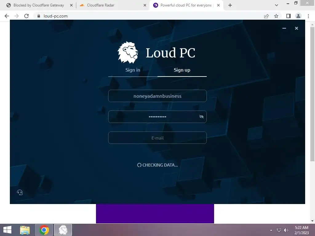315x236 pixels.
Task: Click the password input field
Action: coord(157,117)
